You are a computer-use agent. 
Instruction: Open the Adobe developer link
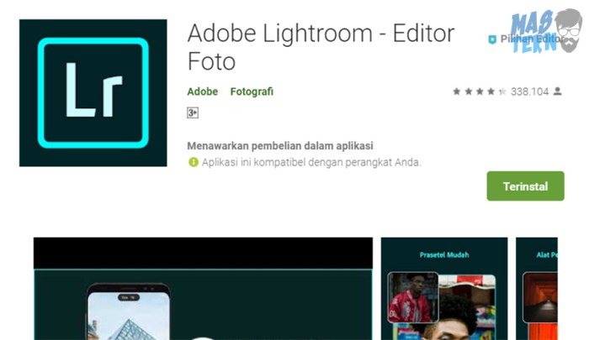(203, 92)
